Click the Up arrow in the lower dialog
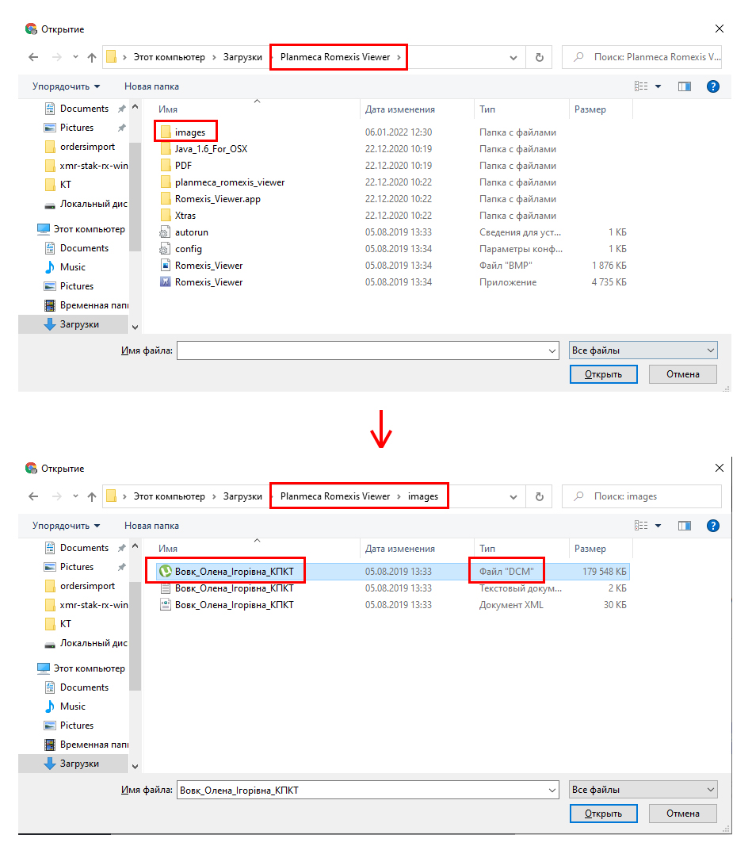The height and width of the screenshot is (850, 752). pos(92,496)
